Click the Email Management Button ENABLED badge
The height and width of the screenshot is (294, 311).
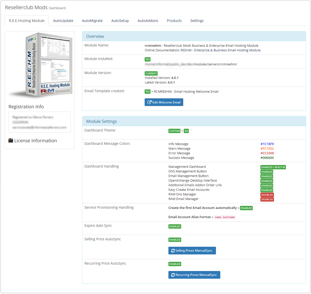(267, 177)
